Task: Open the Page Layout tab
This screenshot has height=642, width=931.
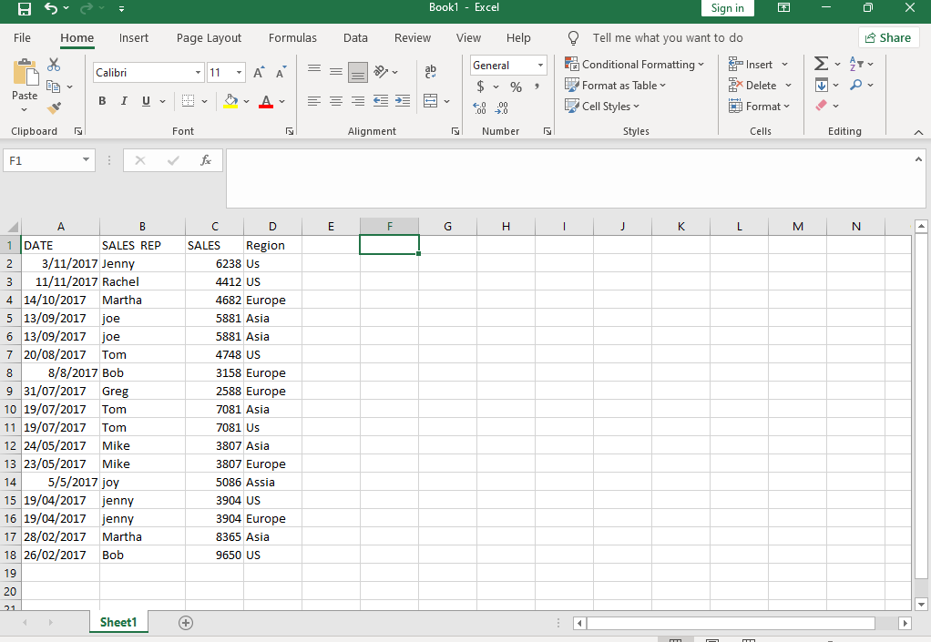Action: (x=209, y=38)
